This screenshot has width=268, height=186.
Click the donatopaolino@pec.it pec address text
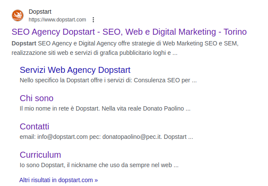tap(132, 137)
